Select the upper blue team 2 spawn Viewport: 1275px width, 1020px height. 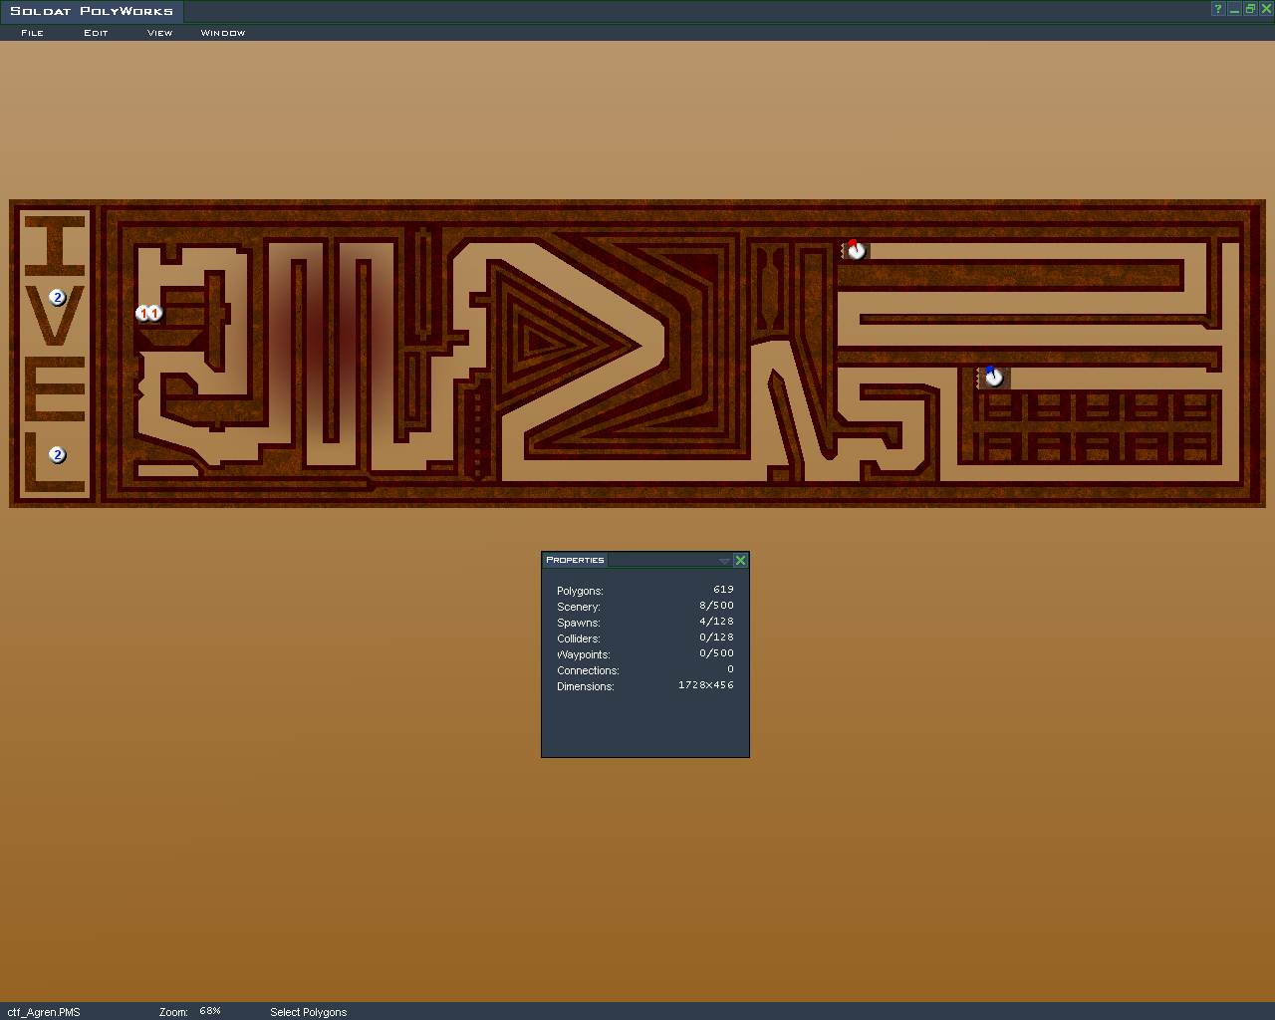click(58, 297)
